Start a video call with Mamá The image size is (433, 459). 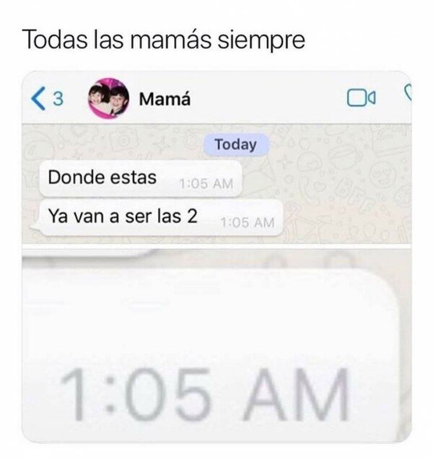(x=361, y=97)
